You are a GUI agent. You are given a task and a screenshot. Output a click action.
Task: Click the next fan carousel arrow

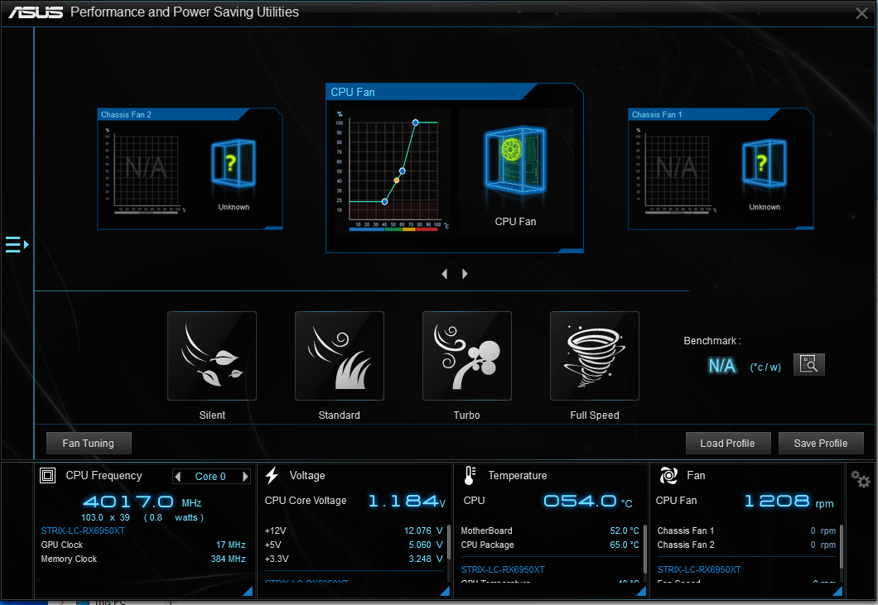(x=464, y=273)
